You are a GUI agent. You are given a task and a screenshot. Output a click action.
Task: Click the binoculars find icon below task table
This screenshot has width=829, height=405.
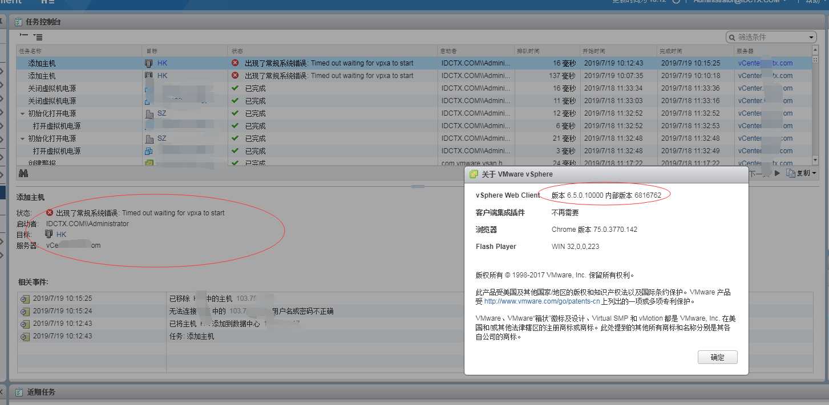[x=23, y=173]
